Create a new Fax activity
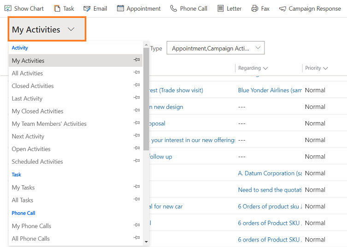This screenshot has height=247, width=347. click(x=260, y=9)
